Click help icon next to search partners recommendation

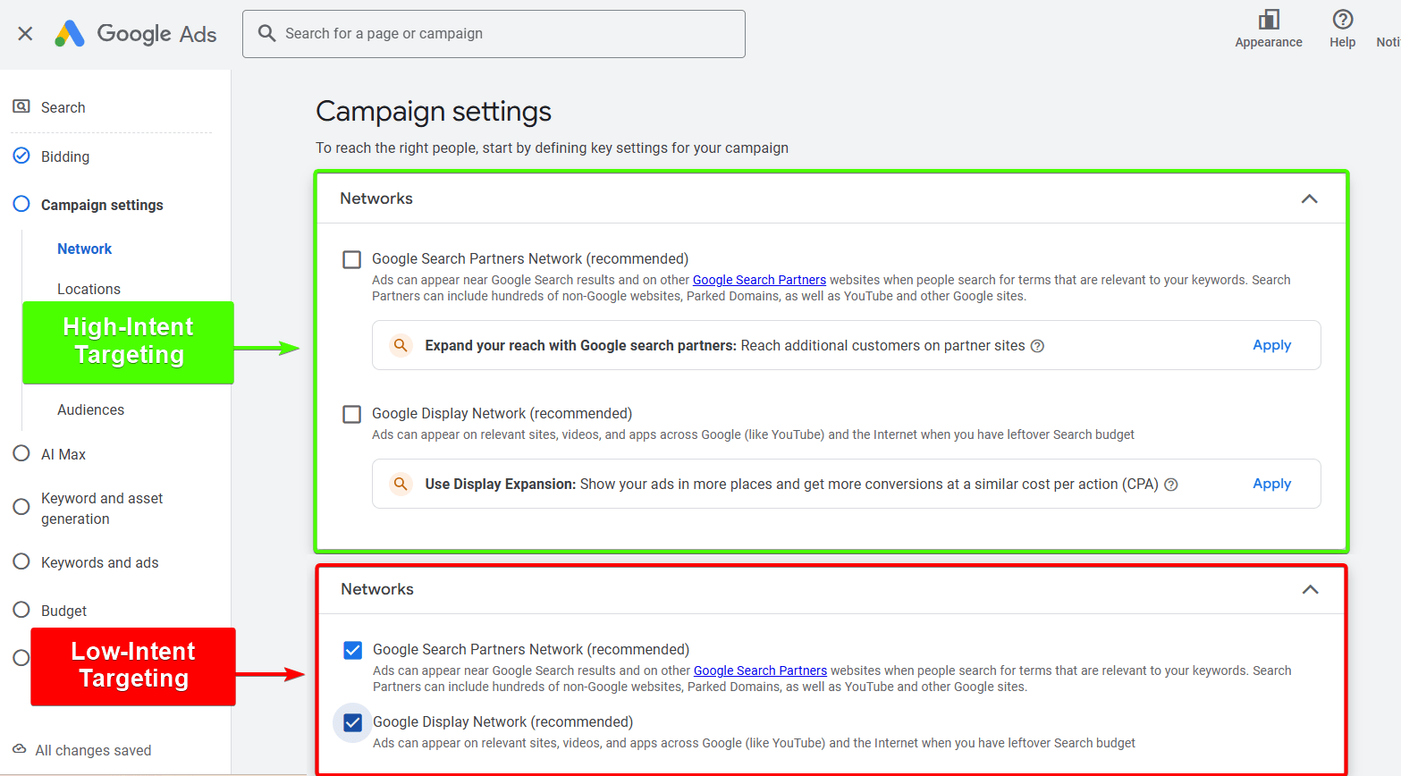(1037, 346)
